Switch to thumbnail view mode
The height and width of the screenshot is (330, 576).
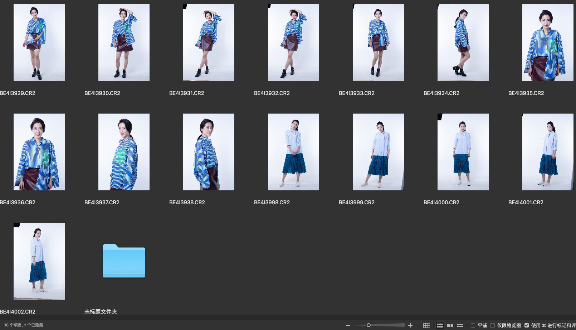(440, 325)
